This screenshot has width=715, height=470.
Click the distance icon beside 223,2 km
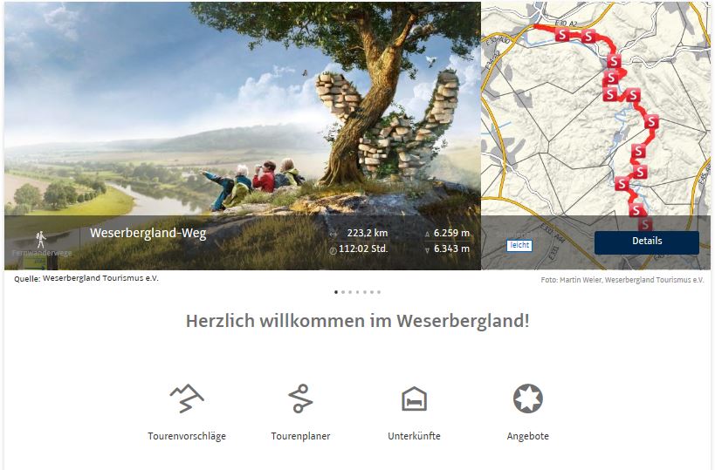[333, 234]
